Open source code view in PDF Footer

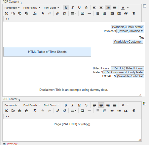coord(7,116)
